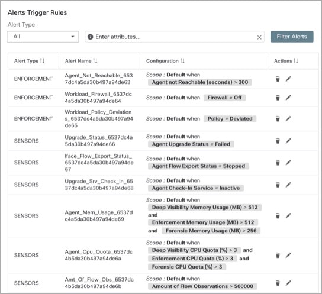Image resolution: width=322 pixels, height=294 pixels.
Task: Edit the Upgrade_Srv_Check_In alert rule
Action: coord(288,185)
